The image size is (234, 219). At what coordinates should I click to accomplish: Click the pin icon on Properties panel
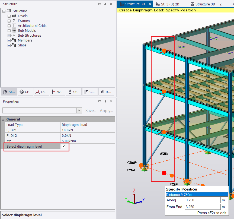coord(105,101)
